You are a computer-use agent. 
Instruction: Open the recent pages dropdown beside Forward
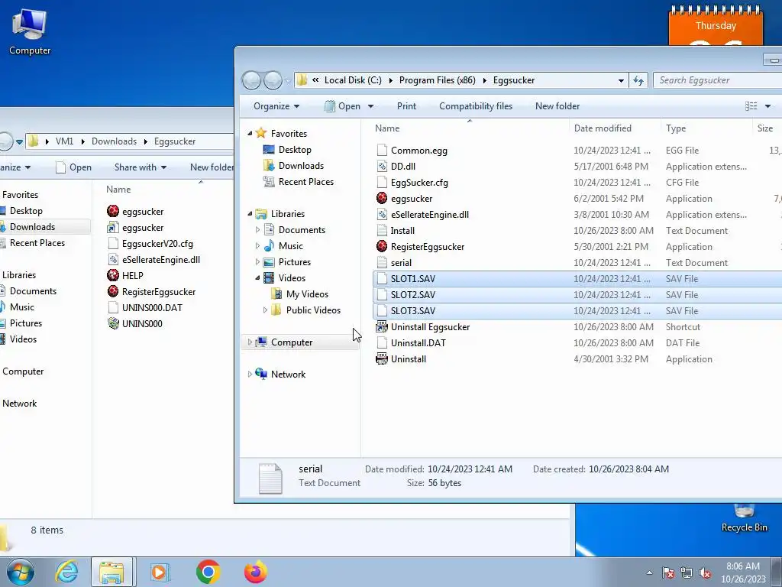[x=288, y=81]
